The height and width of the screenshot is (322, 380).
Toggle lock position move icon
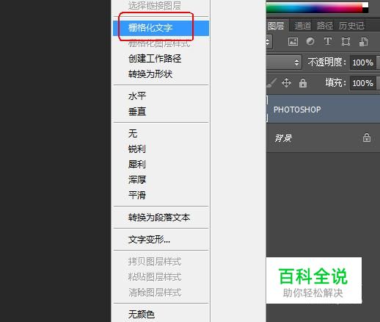pyautogui.click(x=286, y=83)
